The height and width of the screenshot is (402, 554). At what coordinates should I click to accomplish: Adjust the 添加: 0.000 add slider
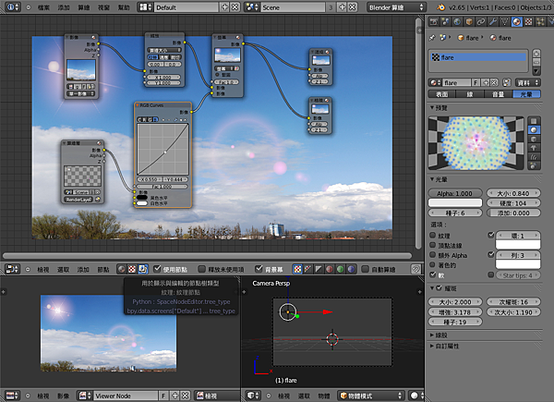pyautogui.click(x=513, y=213)
